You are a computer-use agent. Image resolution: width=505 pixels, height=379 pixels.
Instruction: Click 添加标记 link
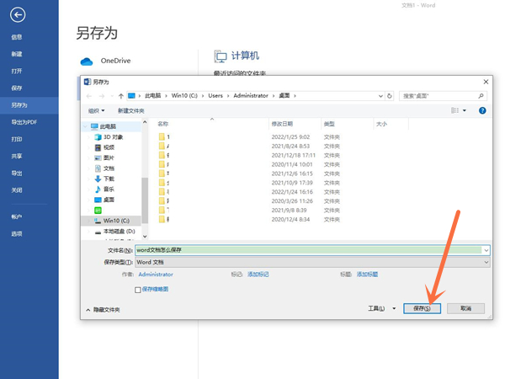coord(258,275)
